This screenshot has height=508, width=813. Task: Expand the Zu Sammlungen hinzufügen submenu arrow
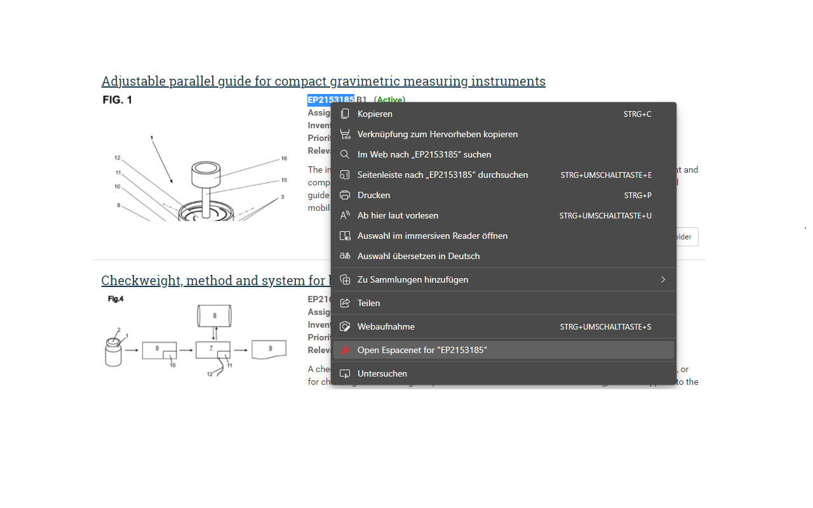663,280
